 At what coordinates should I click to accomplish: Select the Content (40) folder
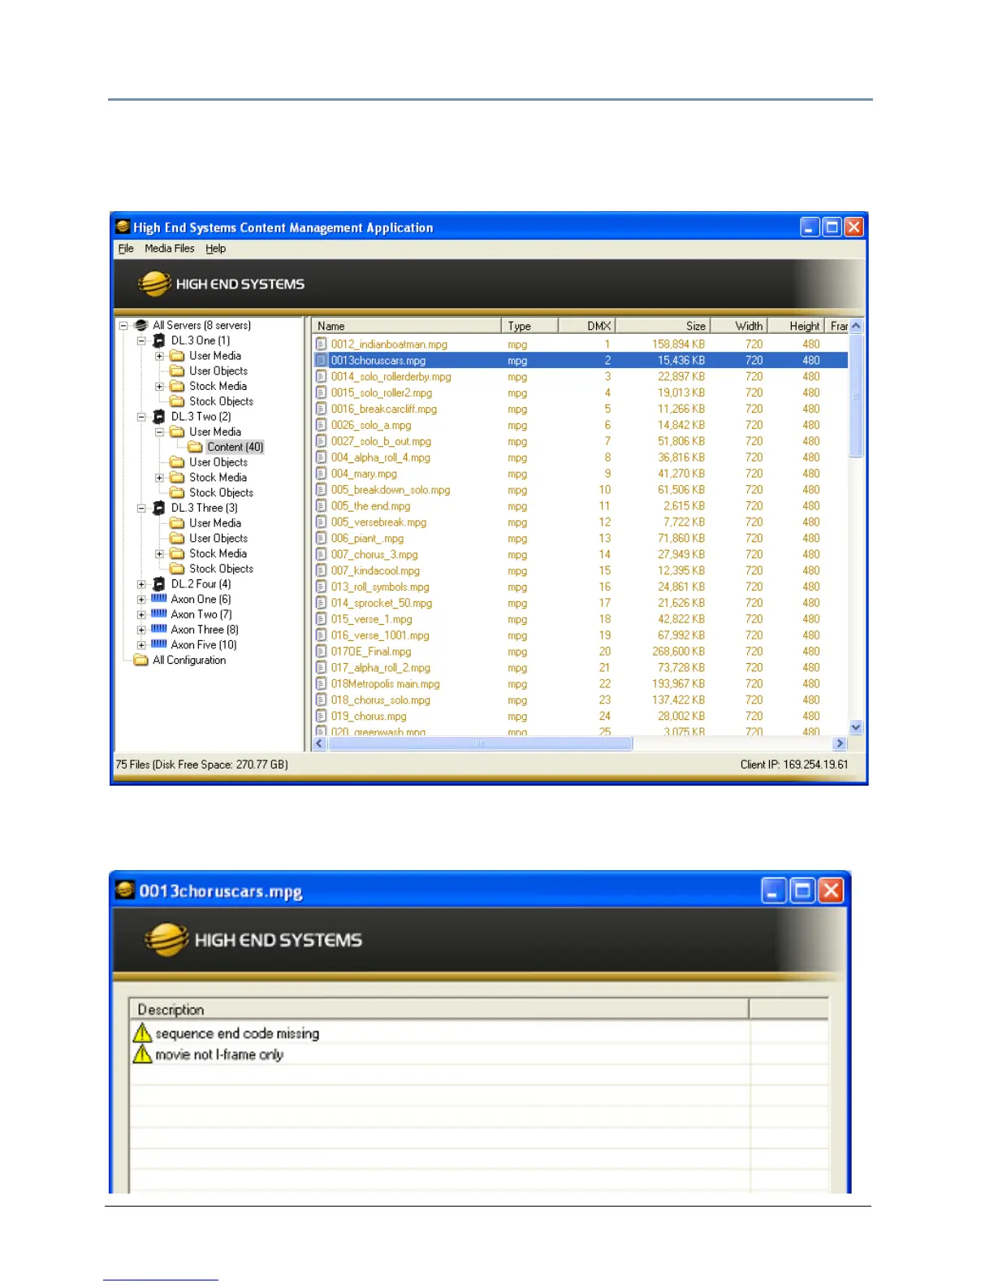point(235,447)
